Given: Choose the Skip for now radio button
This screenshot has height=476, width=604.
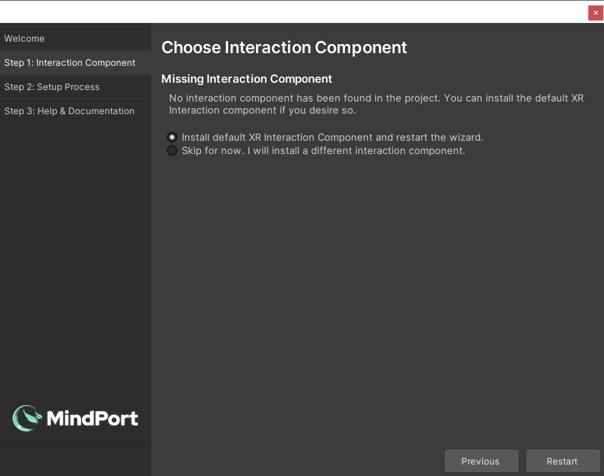Looking at the screenshot, I should point(172,150).
